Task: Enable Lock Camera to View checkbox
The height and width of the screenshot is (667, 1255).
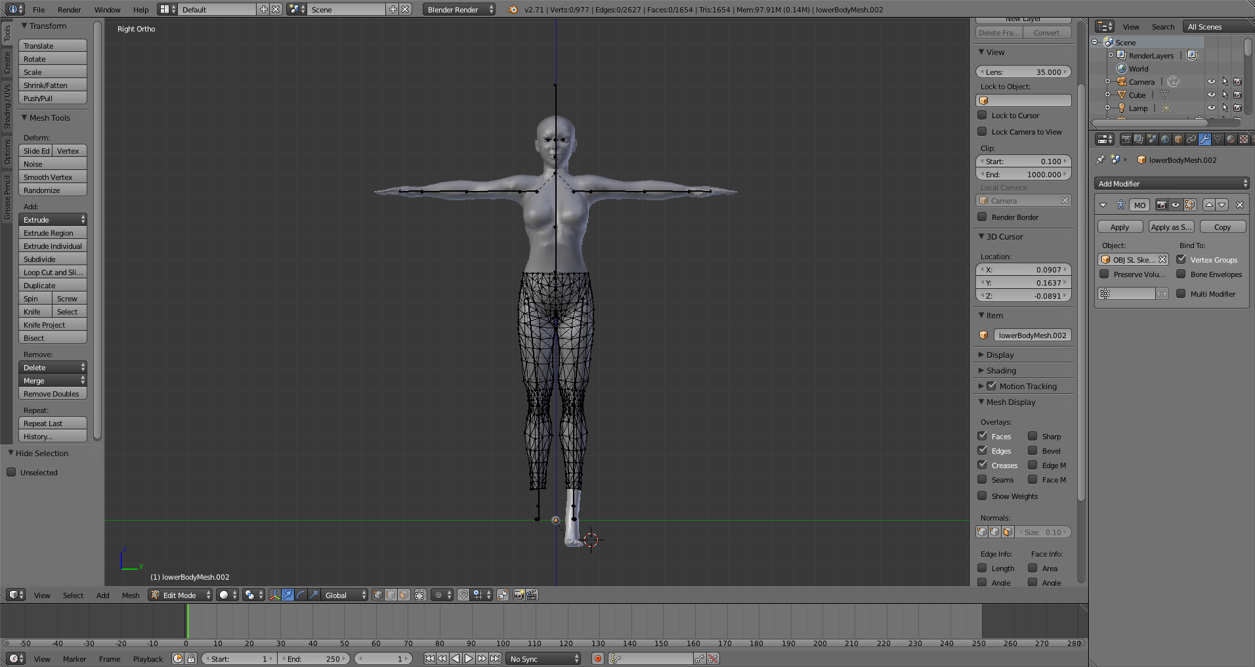Action: (983, 131)
